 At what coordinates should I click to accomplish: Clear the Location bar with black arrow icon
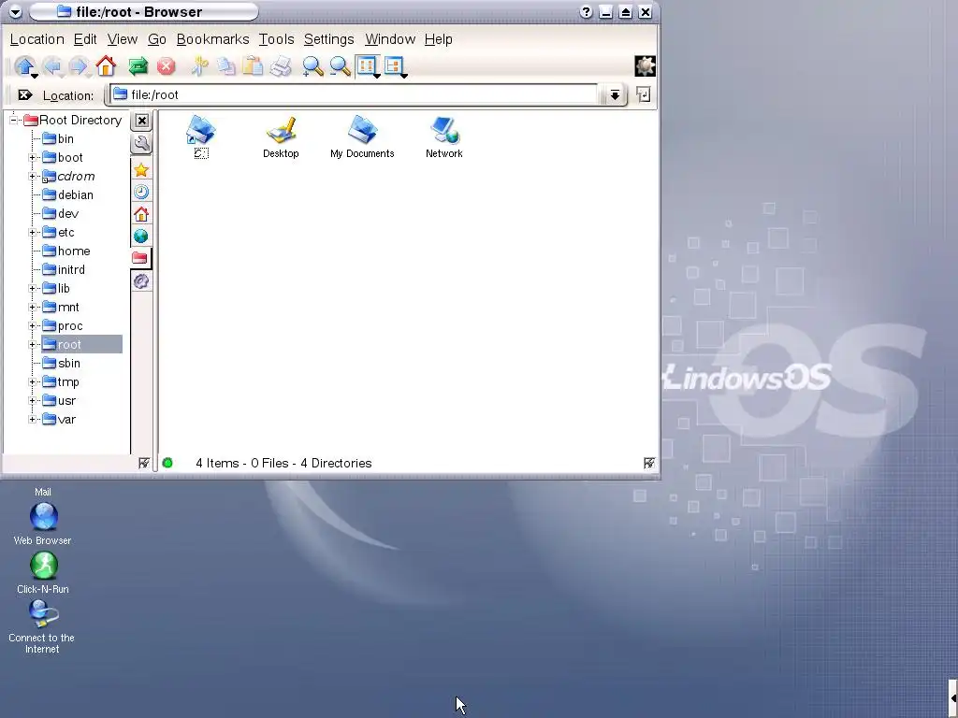(x=24, y=94)
